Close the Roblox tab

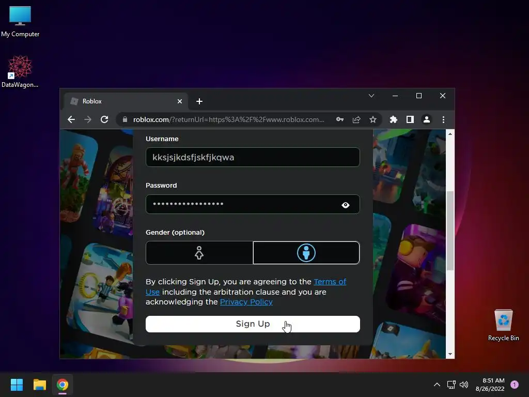[180, 101]
